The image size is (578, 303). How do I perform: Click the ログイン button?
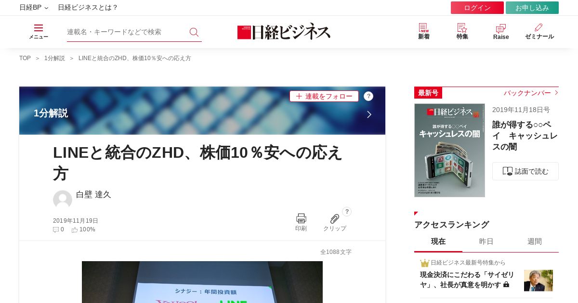[477, 8]
